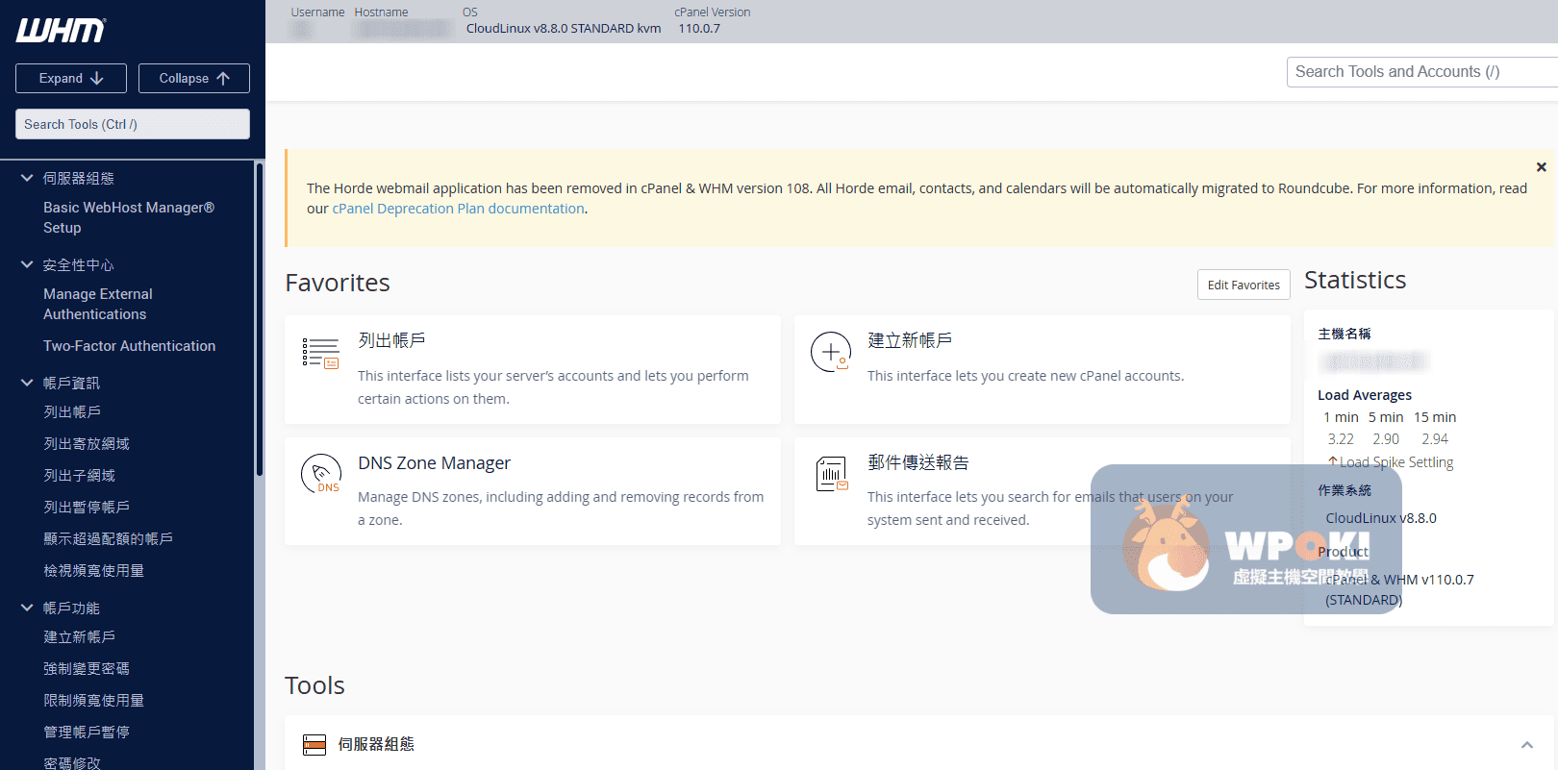Image resolution: width=1558 pixels, height=770 pixels.
Task: Collapse the 帳戶資訊 sidebar section
Action: click(x=27, y=383)
